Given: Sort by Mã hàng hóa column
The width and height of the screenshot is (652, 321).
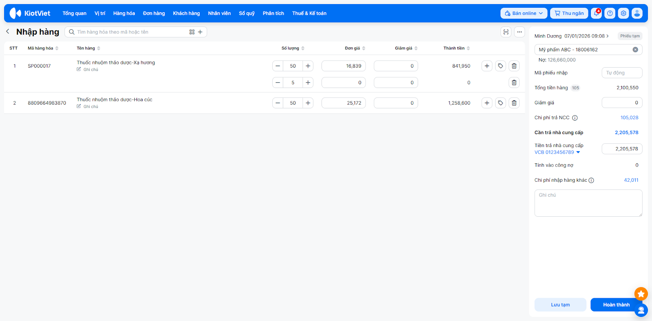Looking at the screenshot, I should (43, 48).
